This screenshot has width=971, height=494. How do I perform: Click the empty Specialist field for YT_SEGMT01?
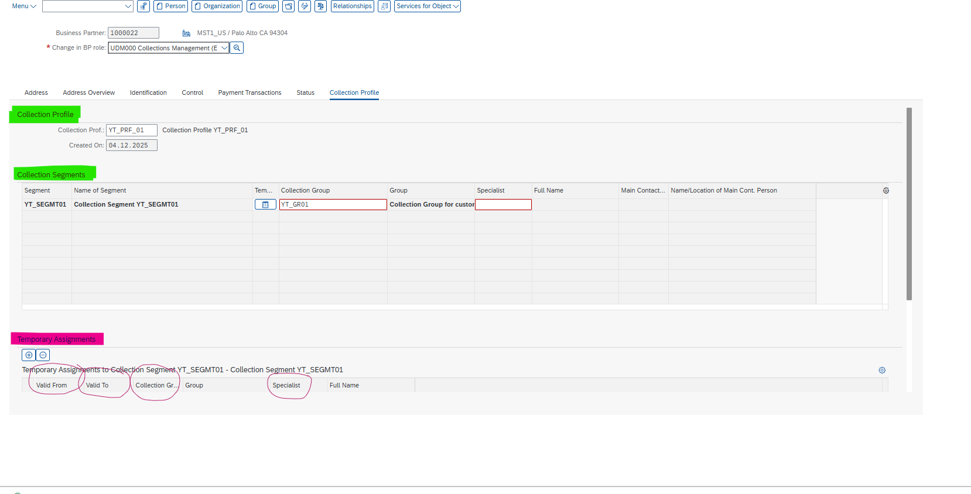click(503, 204)
